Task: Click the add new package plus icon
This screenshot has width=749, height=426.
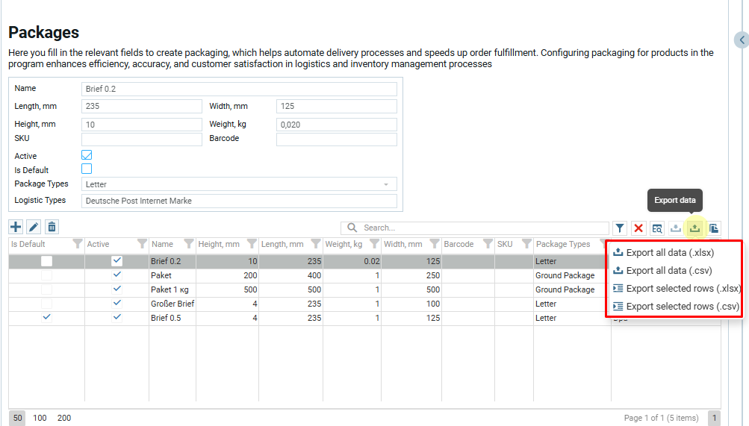Action: click(16, 227)
